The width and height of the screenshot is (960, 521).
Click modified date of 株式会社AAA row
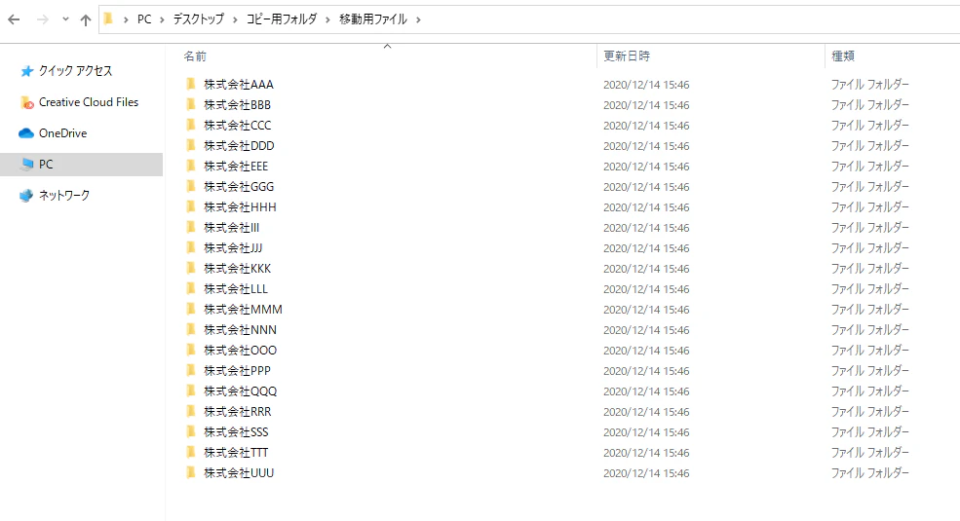[x=646, y=85]
